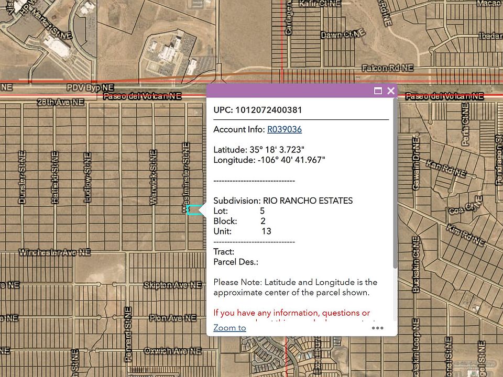
Task: Select the Latitude value 35° 18' 3.723"
Action: tap(277, 150)
